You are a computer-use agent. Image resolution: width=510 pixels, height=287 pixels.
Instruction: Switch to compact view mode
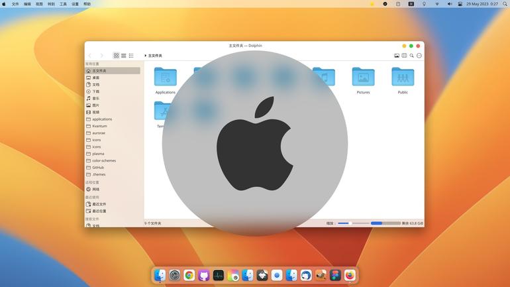click(124, 56)
